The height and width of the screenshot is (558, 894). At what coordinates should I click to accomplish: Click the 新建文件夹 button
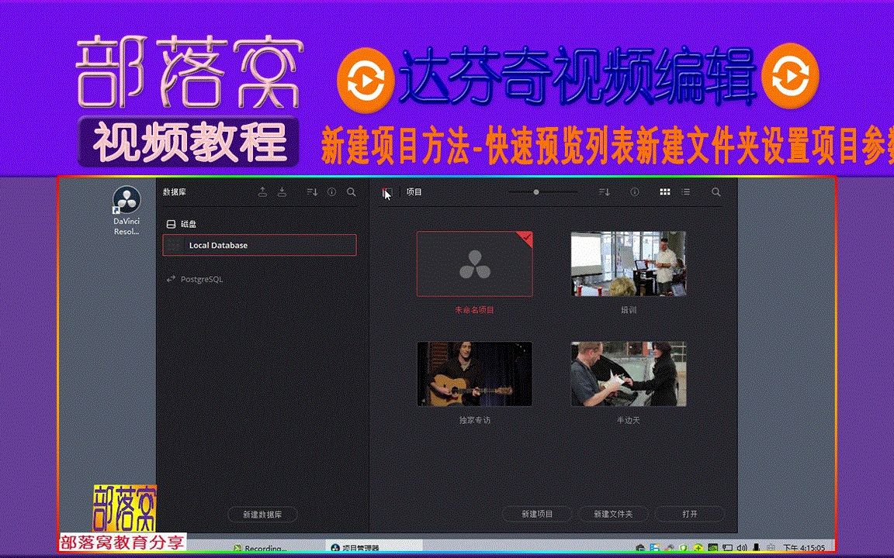coord(614,513)
